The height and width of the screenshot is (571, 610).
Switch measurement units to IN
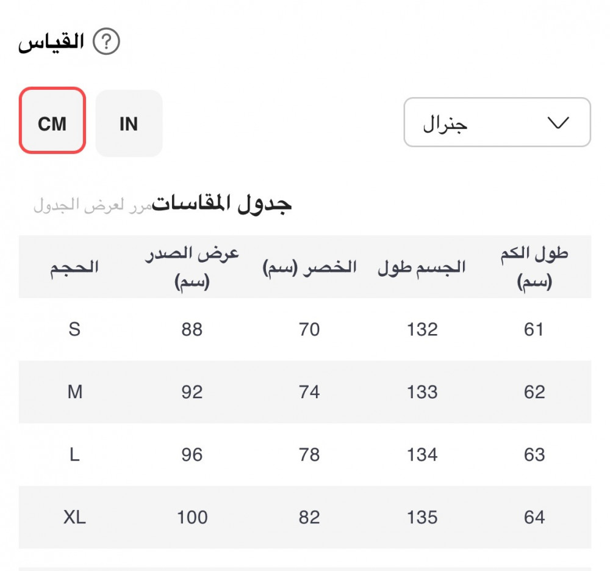(129, 123)
